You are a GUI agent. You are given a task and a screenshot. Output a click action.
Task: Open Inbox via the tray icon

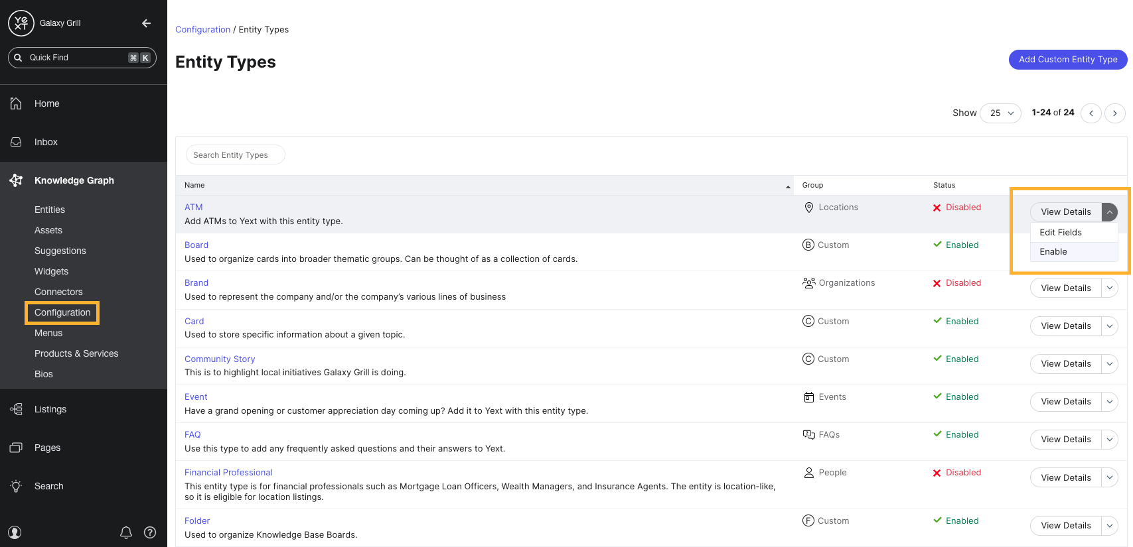pos(16,142)
